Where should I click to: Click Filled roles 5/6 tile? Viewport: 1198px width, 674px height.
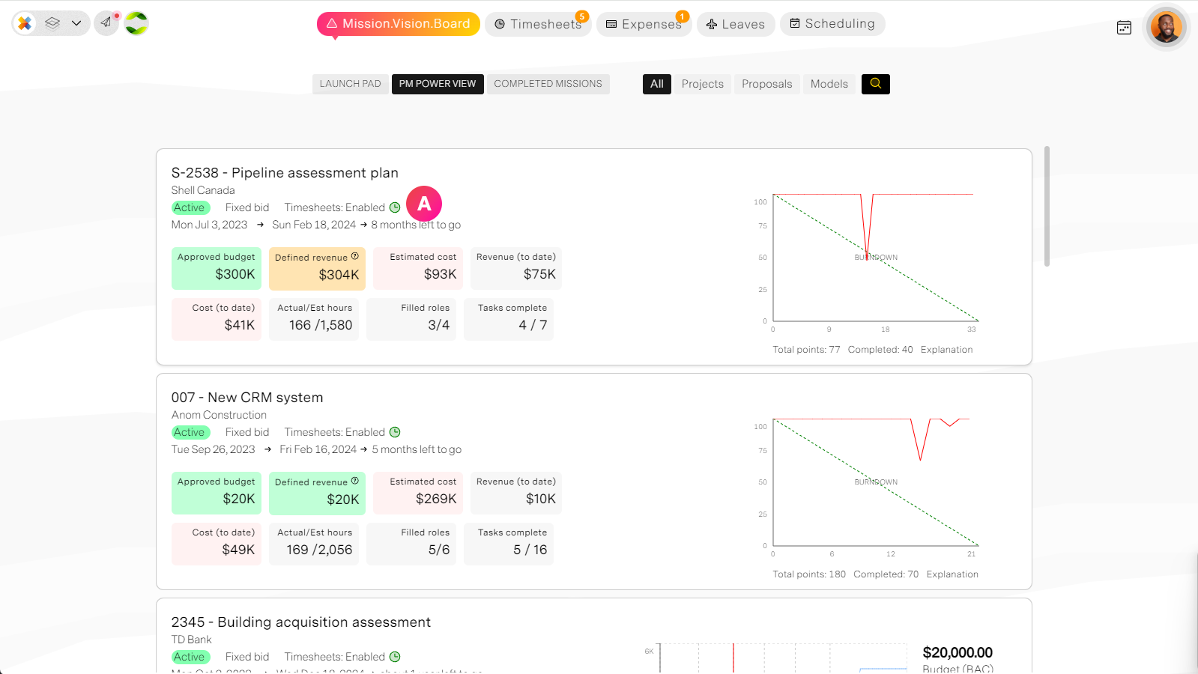(411, 544)
